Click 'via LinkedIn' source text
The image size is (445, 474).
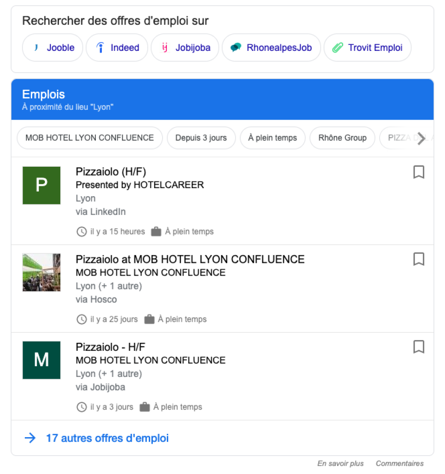coord(101,212)
